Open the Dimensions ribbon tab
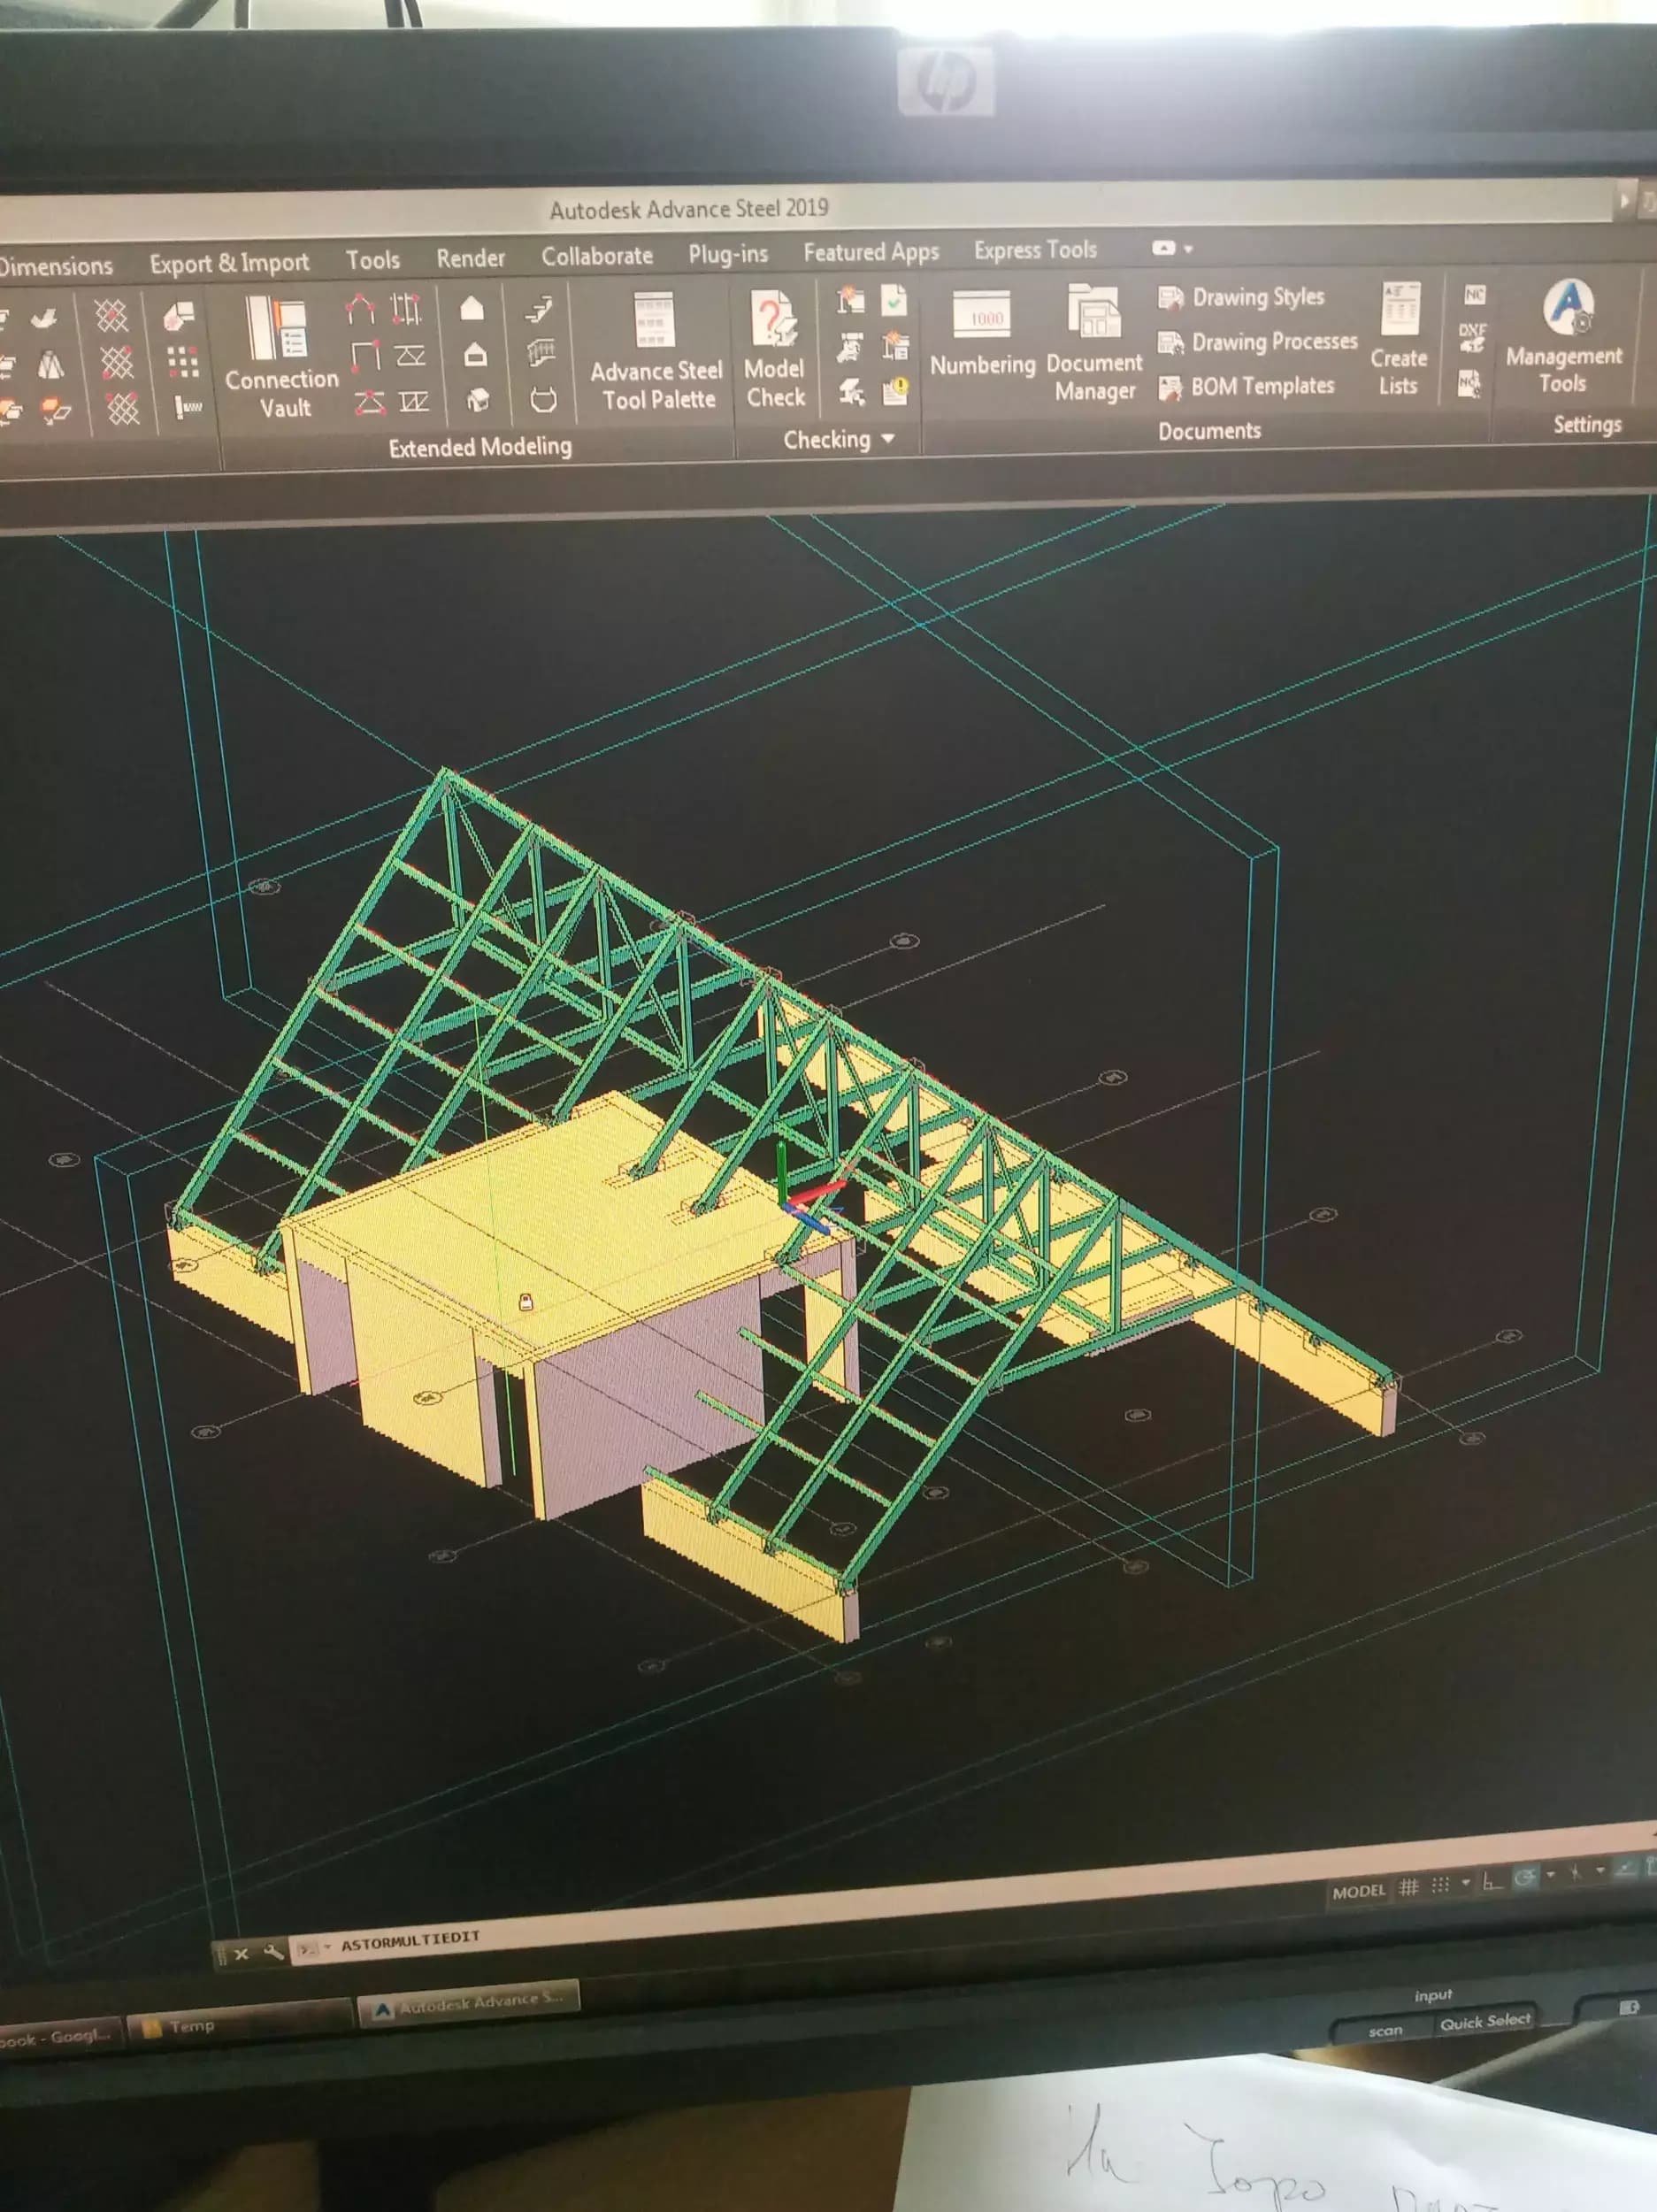Screen dimensions: 1657x2212 56,266
